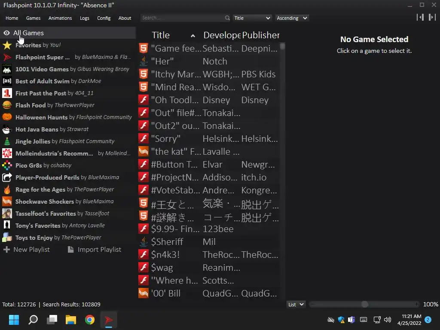Select the $n4k3! game row
The image size is (440, 330).
pos(209,254)
